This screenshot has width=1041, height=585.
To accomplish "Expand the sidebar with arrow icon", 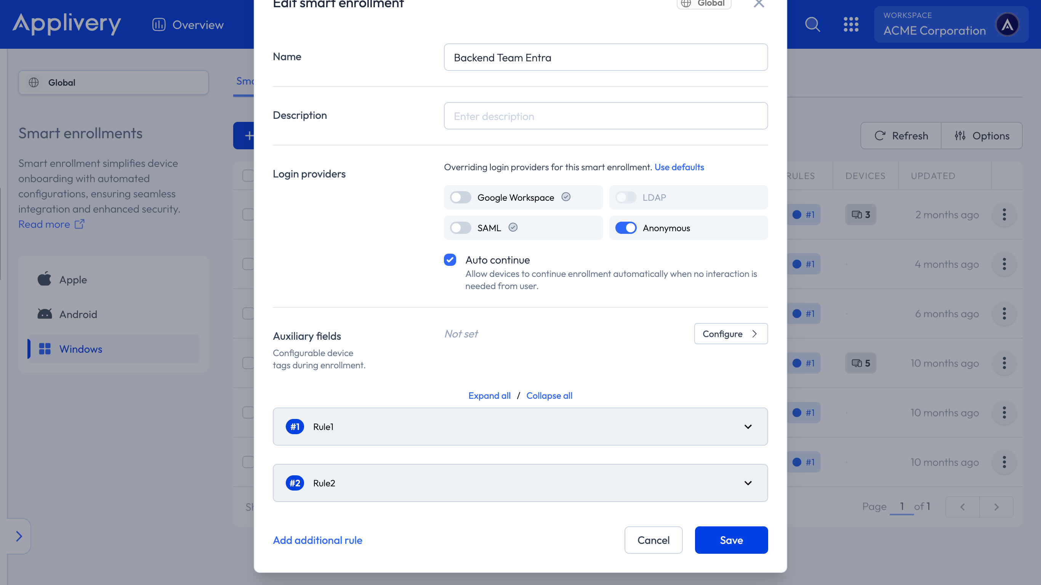I will (19, 536).
